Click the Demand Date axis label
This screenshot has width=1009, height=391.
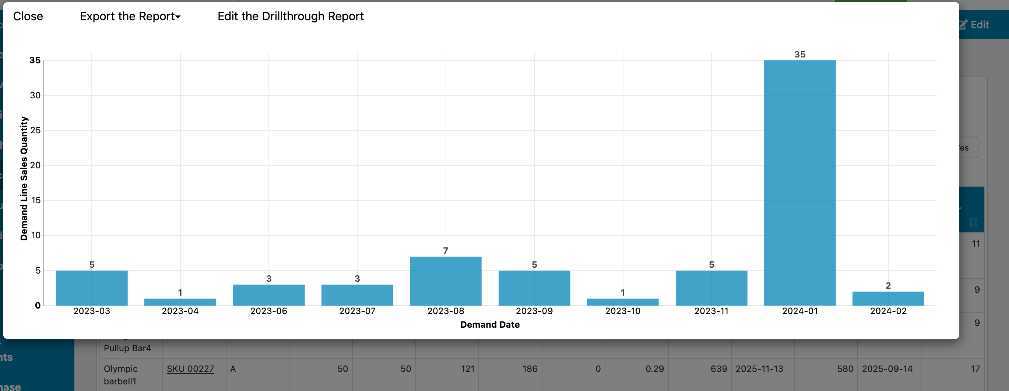pyautogui.click(x=490, y=324)
